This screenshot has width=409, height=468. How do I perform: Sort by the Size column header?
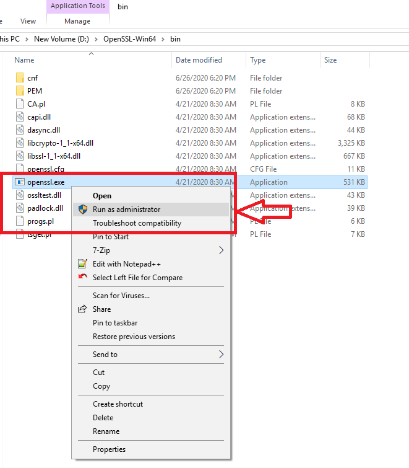click(330, 60)
